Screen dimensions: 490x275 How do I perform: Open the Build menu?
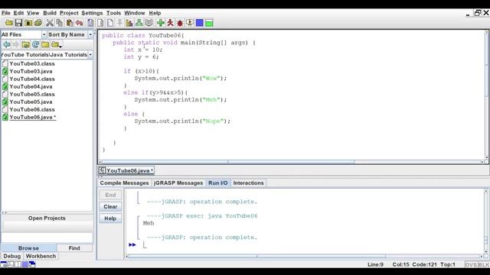[50, 13]
